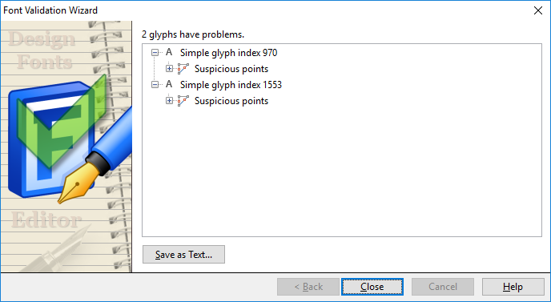Click the greyed-out Back button

coord(308,287)
